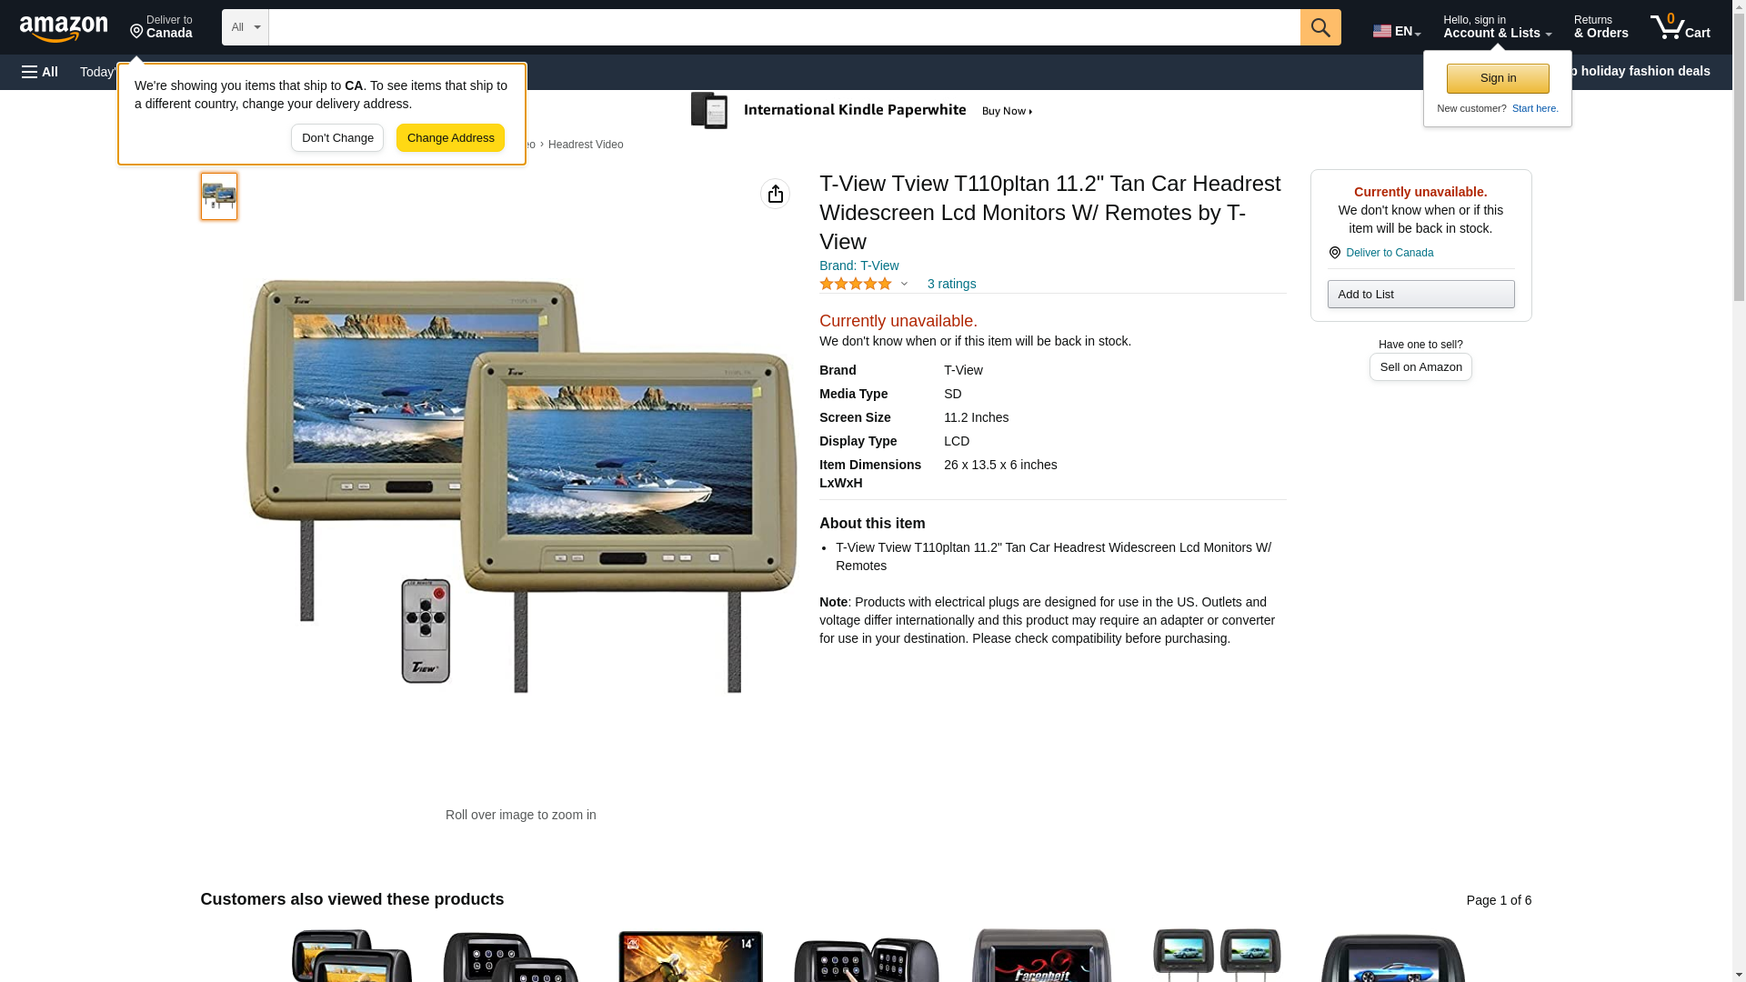Open the EN language dropdown

[x=1397, y=31]
